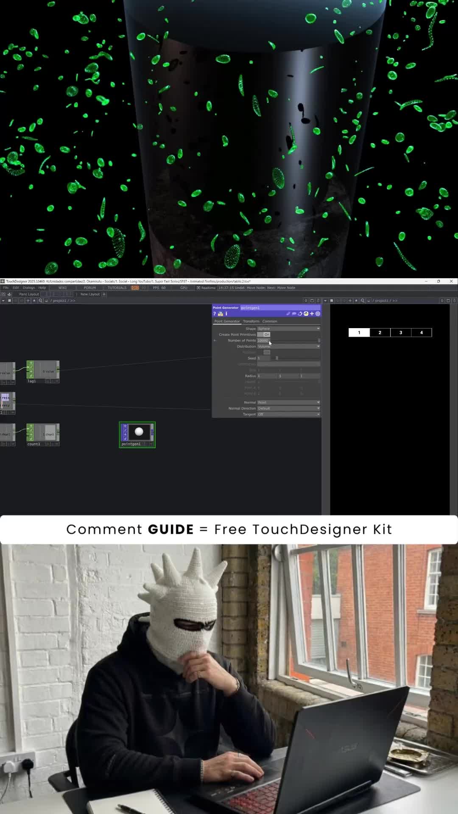Click the Python help icon in parameter header
This screenshot has width=458, height=814.
[221, 314]
